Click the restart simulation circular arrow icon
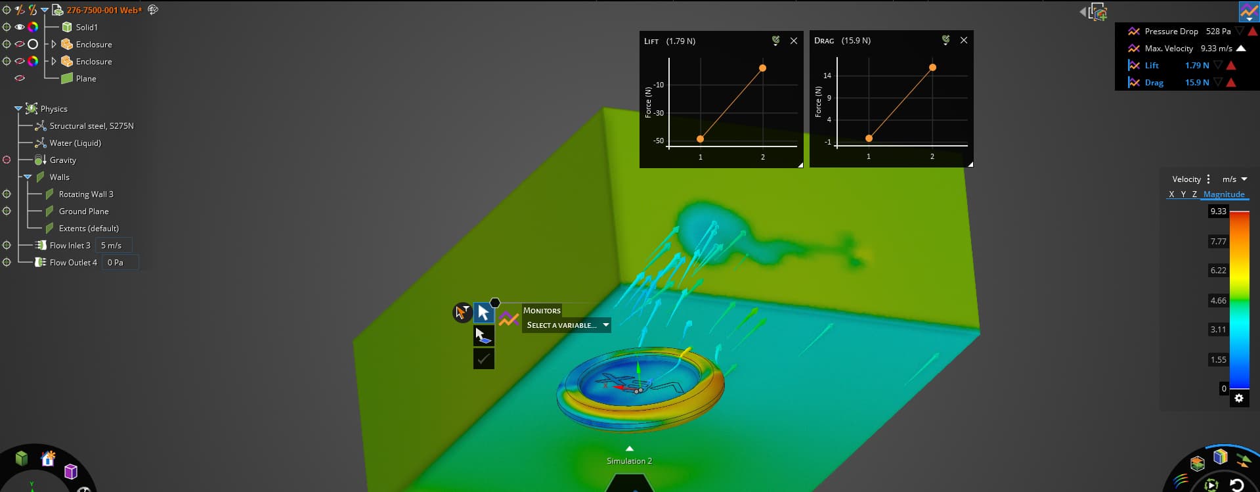 pos(1236,485)
